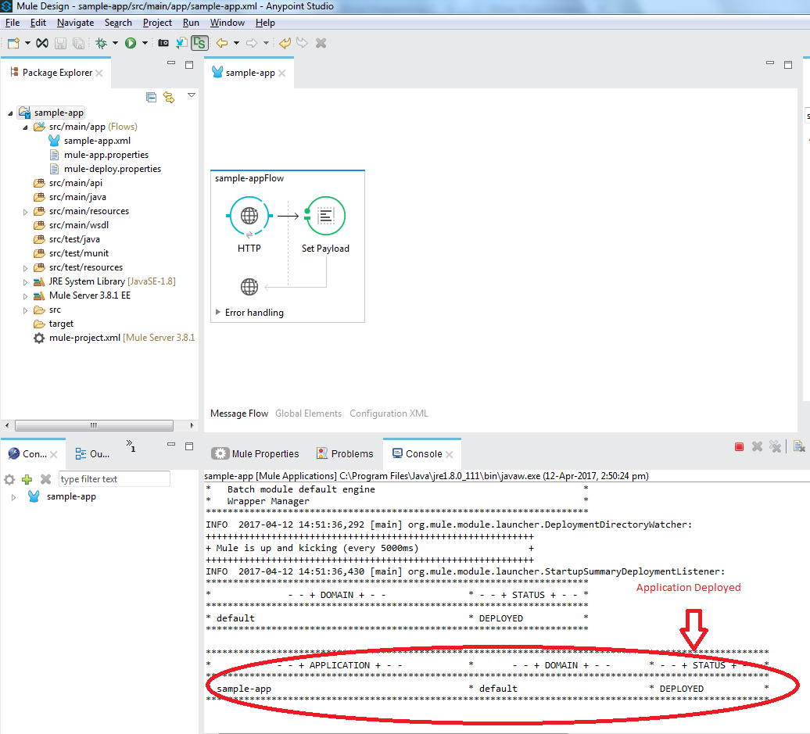810x734 pixels.
Task: Collapse the sample-app project tree
Action: coord(9,112)
